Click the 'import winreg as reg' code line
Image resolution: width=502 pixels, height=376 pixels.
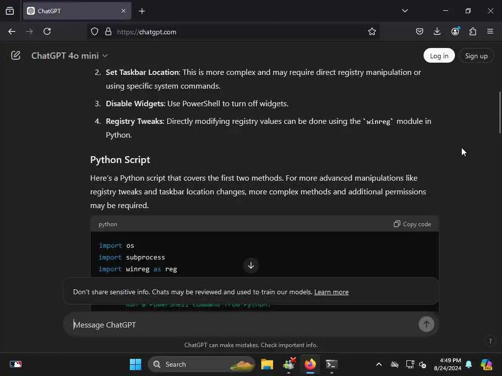pyautogui.click(x=138, y=269)
